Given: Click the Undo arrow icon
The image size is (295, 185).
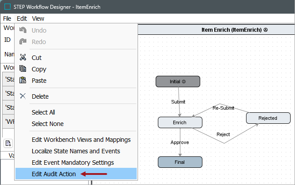Looking at the screenshot, I should coord(23,30).
